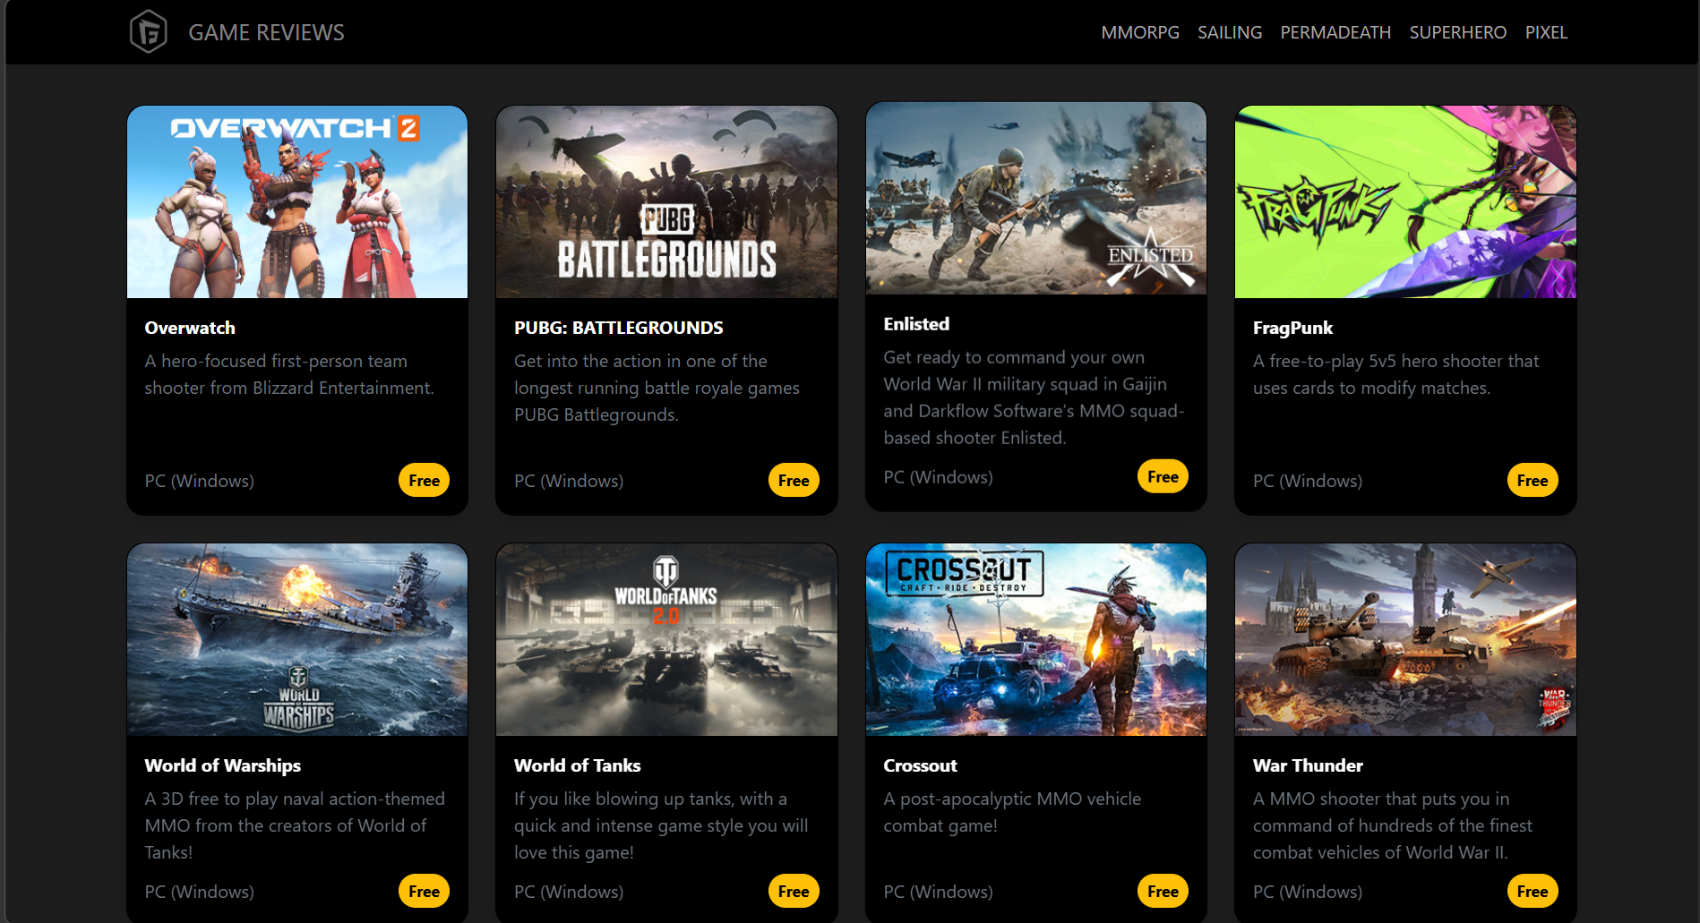Click the Free badge on World of Tanks
1700x923 pixels.
(794, 892)
